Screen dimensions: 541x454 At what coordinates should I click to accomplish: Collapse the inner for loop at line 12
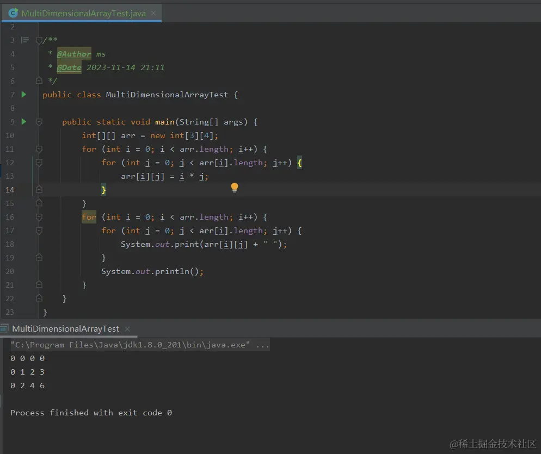coord(39,163)
